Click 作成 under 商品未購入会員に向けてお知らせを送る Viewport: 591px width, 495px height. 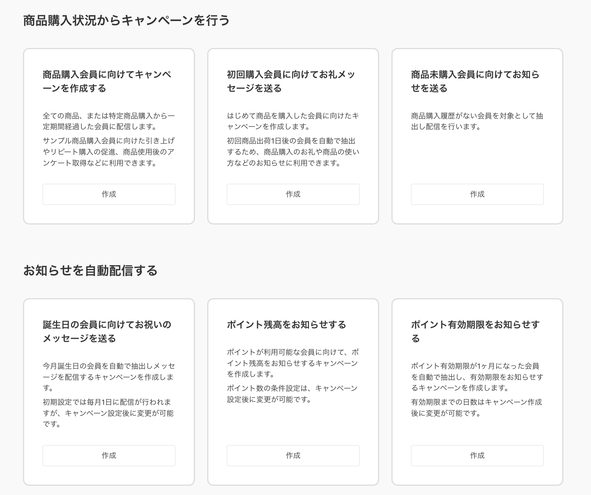pyautogui.click(x=477, y=194)
